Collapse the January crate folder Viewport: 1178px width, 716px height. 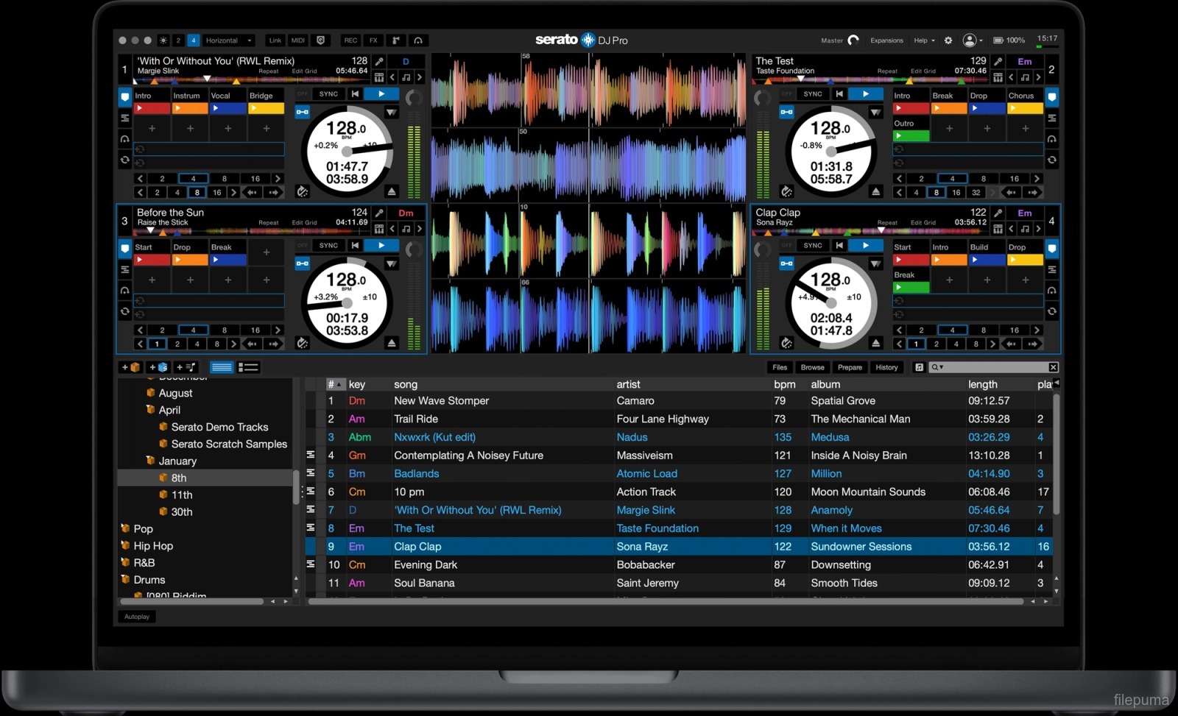[x=150, y=461]
